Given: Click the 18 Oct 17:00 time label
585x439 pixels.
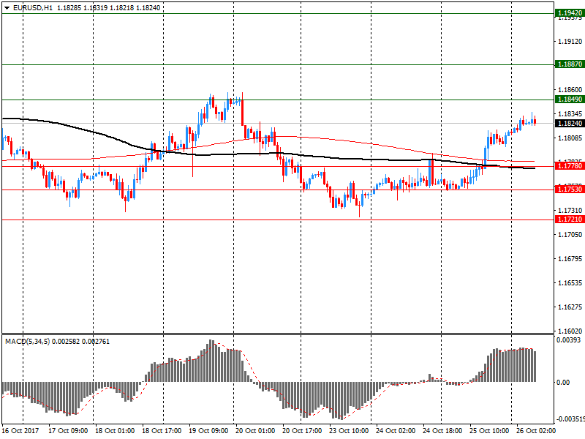Looking at the screenshot, I should 162,431.
